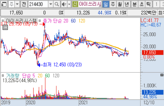The width and height of the screenshot is (164, 106).
Task: Click the HC:-40.67 value
Action: click(151, 25)
